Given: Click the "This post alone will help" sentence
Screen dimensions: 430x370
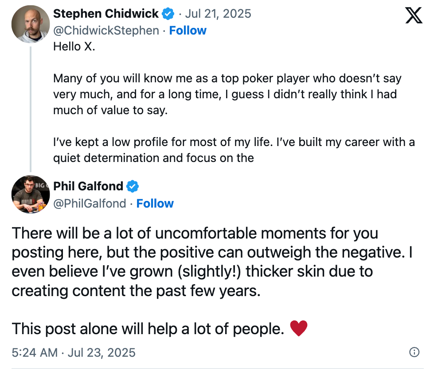Looking at the screenshot, I should tap(148, 328).
